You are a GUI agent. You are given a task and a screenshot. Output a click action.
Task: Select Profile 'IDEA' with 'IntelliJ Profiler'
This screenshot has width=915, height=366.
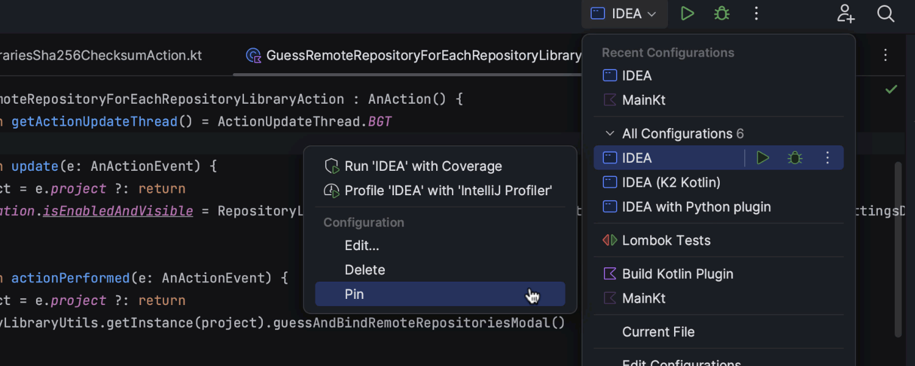coord(448,190)
